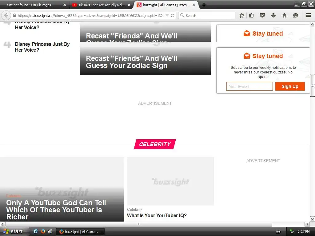Screen dimensions: 315x236
Task: Click the padlock site security icon
Action: (x=14, y=15)
